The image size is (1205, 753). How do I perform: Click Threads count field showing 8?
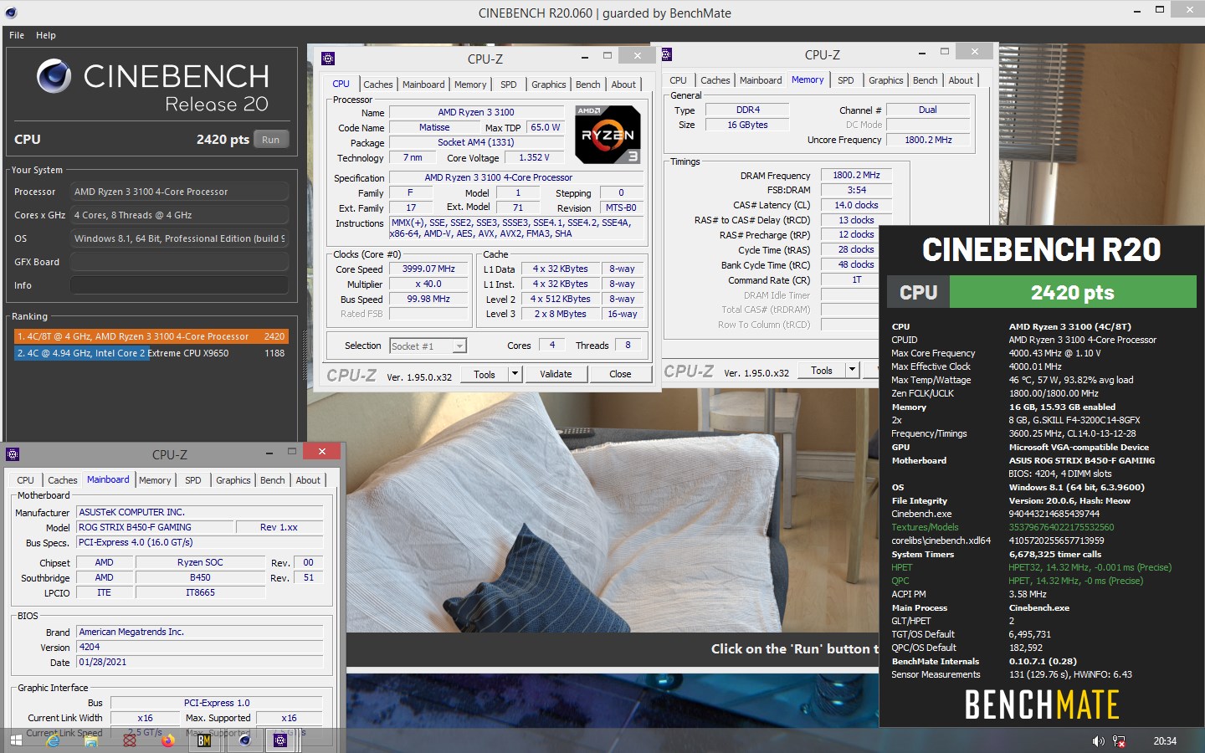point(628,345)
